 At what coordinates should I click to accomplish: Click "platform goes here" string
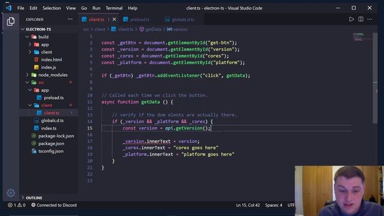(208, 155)
